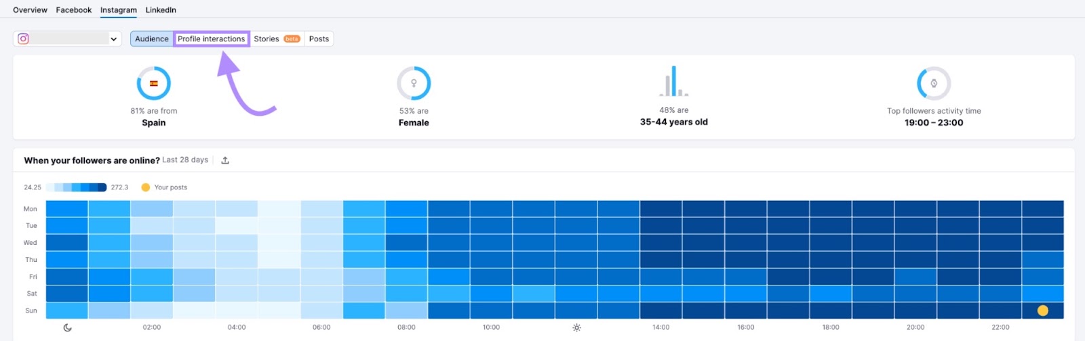
Task: Click the Spain flag donut chart
Action: click(154, 83)
